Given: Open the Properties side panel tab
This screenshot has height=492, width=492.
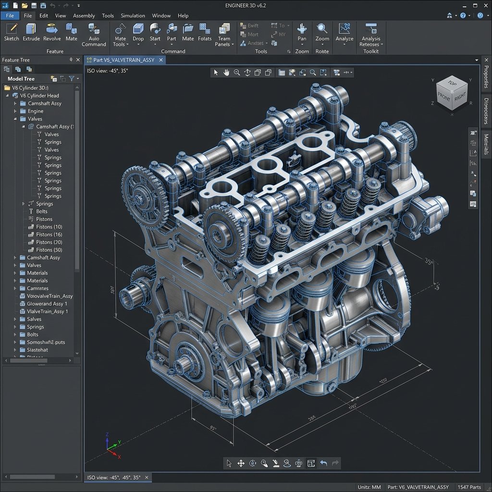Looking at the screenshot, I should tap(486, 77).
